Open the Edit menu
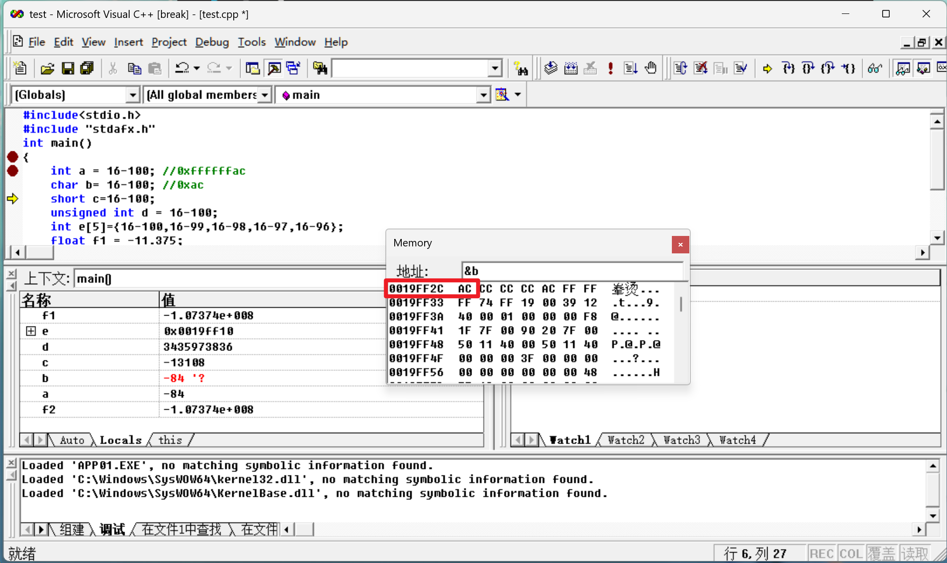This screenshot has width=947, height=563. (63, 42)
